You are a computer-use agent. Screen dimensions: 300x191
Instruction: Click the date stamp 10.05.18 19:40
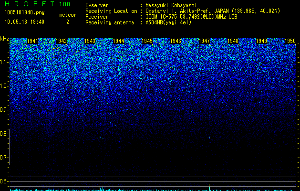[24, 22]
